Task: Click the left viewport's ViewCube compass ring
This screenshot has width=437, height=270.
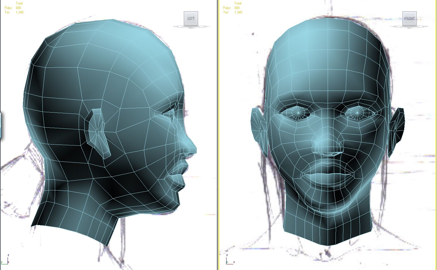Action: click(x=192, y=26)
